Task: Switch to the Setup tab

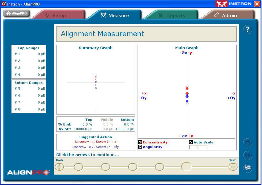Action: [58, 16]
